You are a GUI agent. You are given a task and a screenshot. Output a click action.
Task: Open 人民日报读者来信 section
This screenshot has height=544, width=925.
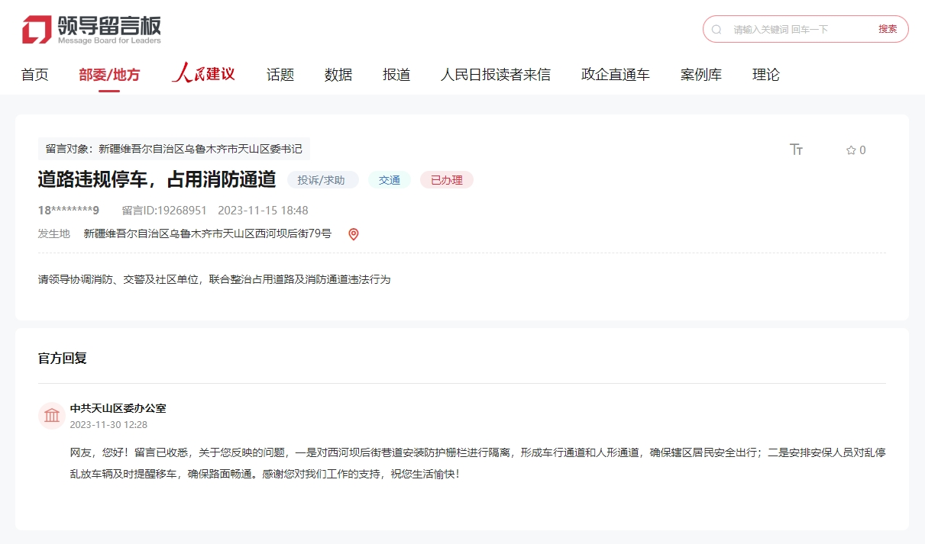click(495, 75)
